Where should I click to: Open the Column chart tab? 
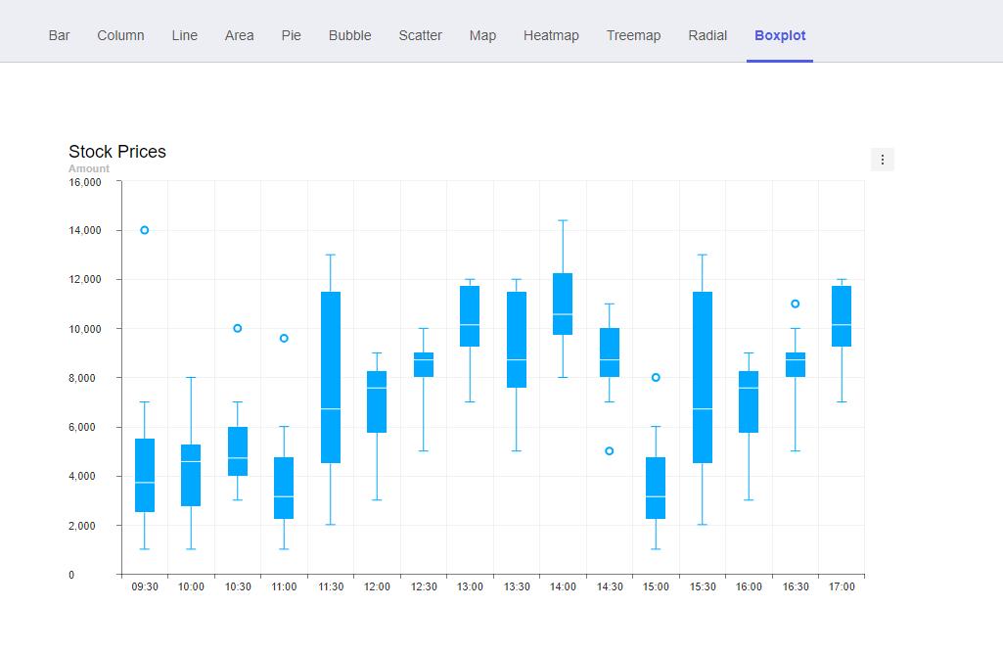point(120,35)
